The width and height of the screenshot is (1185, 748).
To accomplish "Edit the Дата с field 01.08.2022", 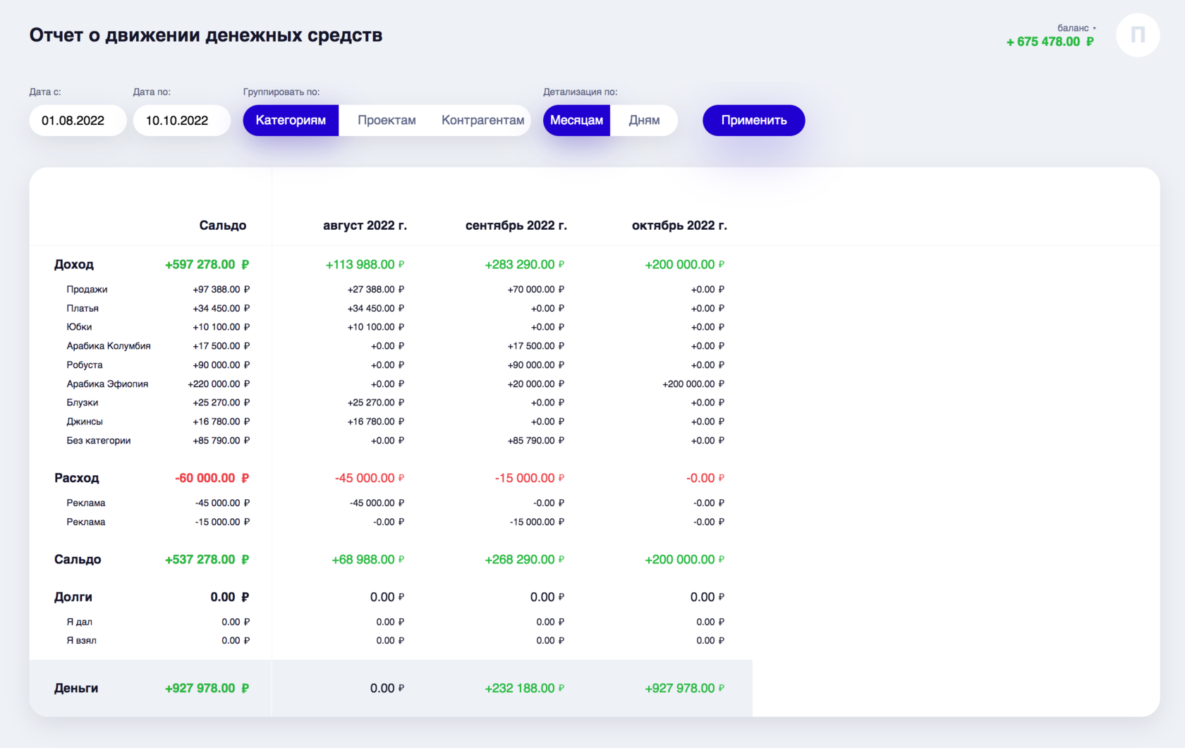I will click(x=78, y=121).
